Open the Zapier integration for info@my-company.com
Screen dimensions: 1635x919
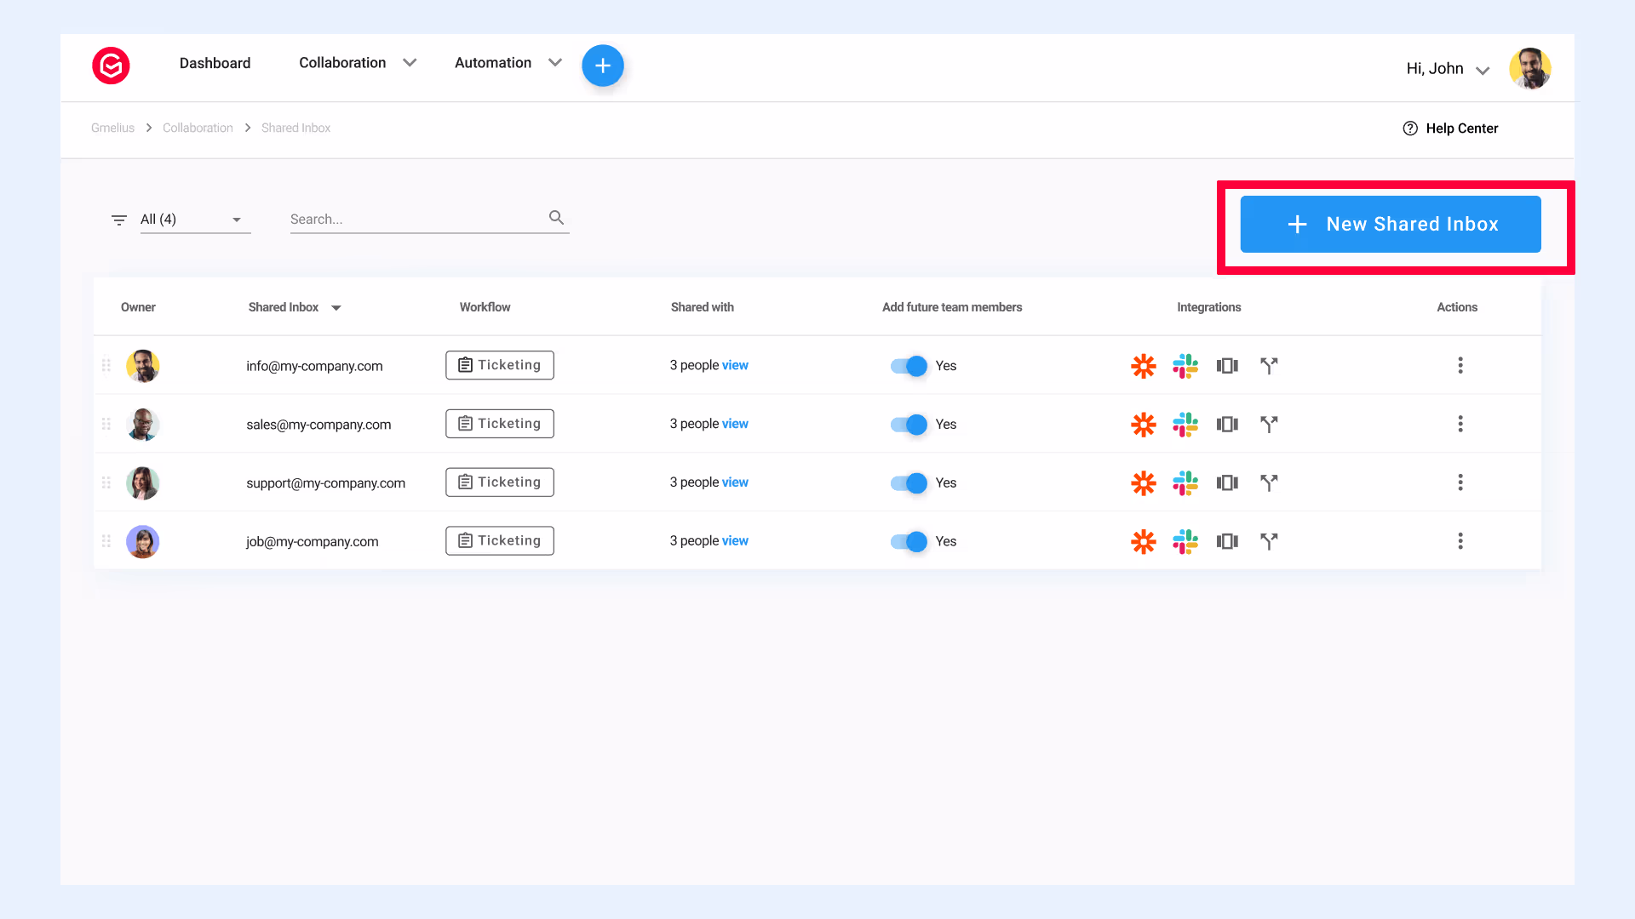(1144, 365)
